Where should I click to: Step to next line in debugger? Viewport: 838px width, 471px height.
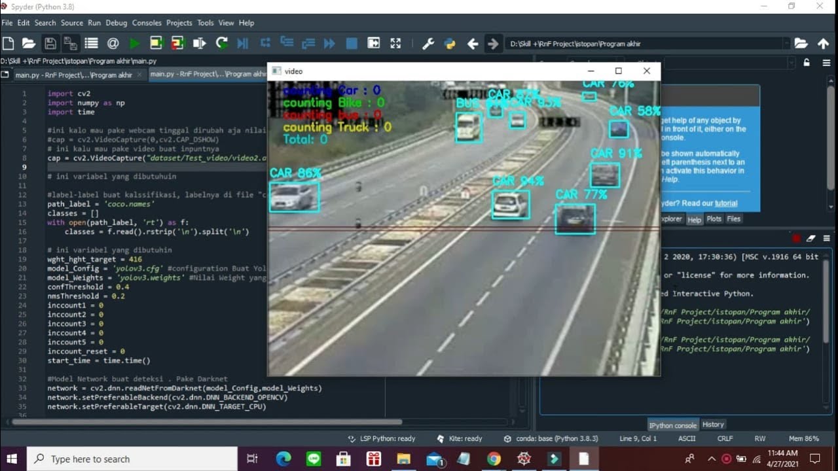[x=265, y=43]
